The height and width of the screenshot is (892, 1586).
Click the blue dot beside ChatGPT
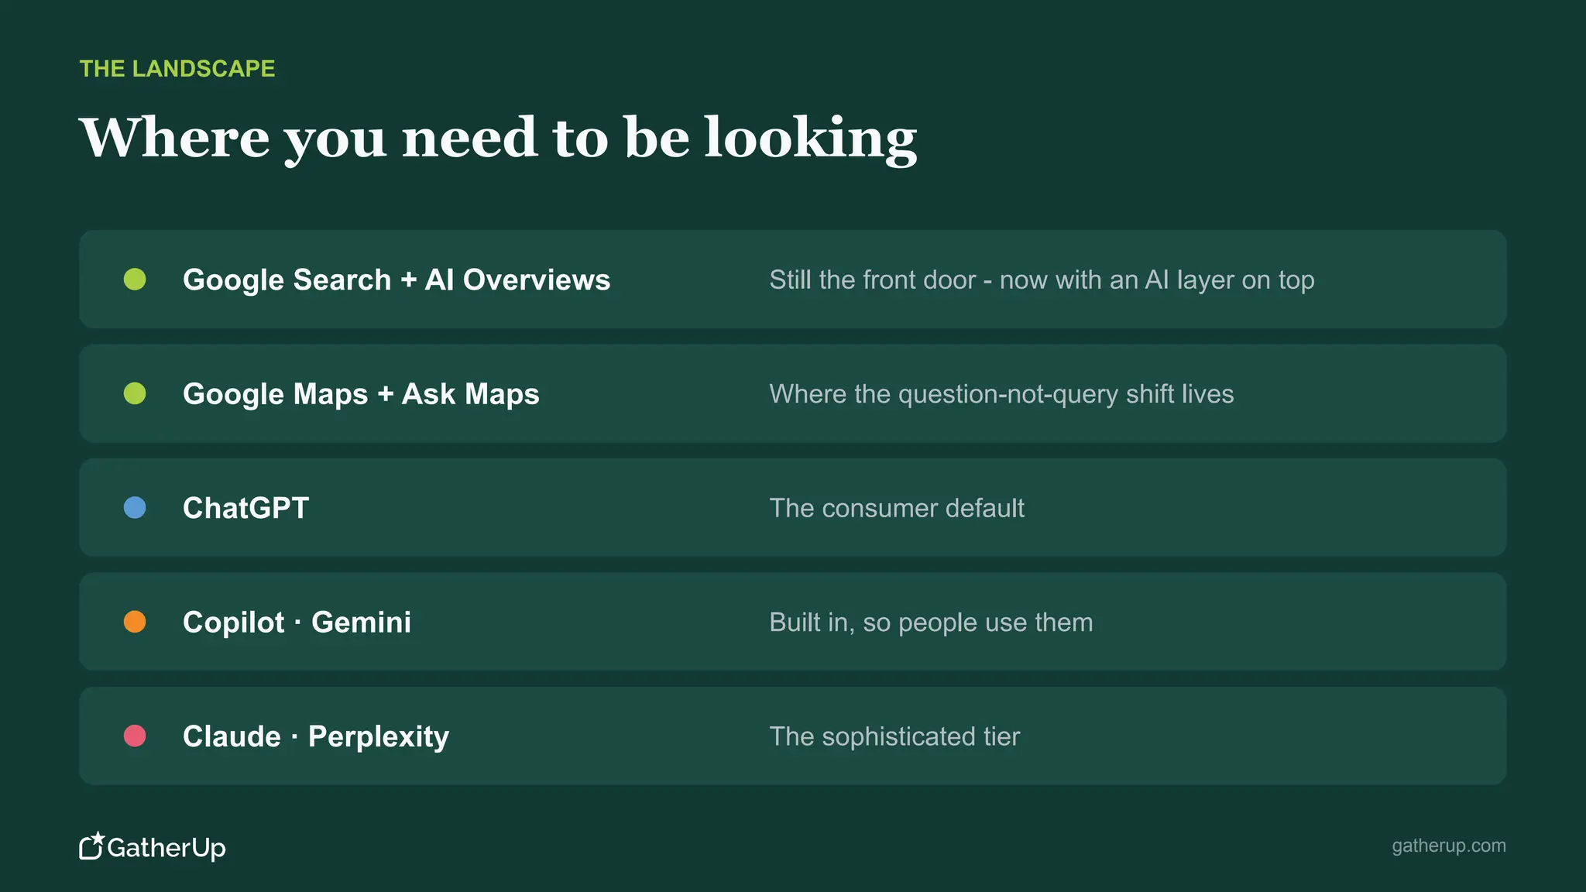[x=135, y=508]
